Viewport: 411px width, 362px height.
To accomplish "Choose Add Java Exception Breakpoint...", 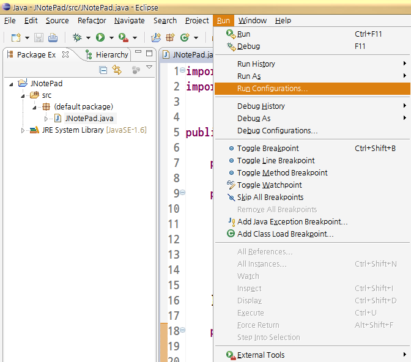I will pos(313,222).
